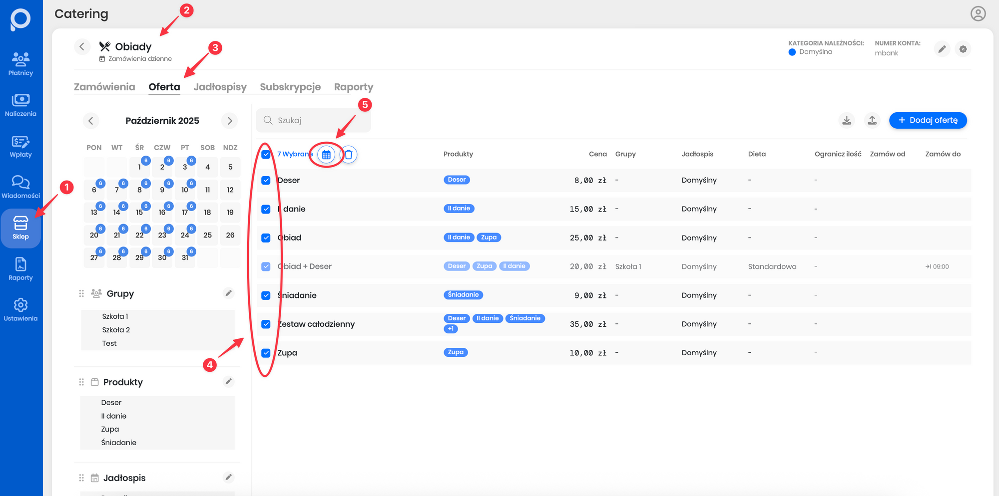Open the Płatnicy section in sidebar
The width and height of the screenshot is (999, 496).
20,64
